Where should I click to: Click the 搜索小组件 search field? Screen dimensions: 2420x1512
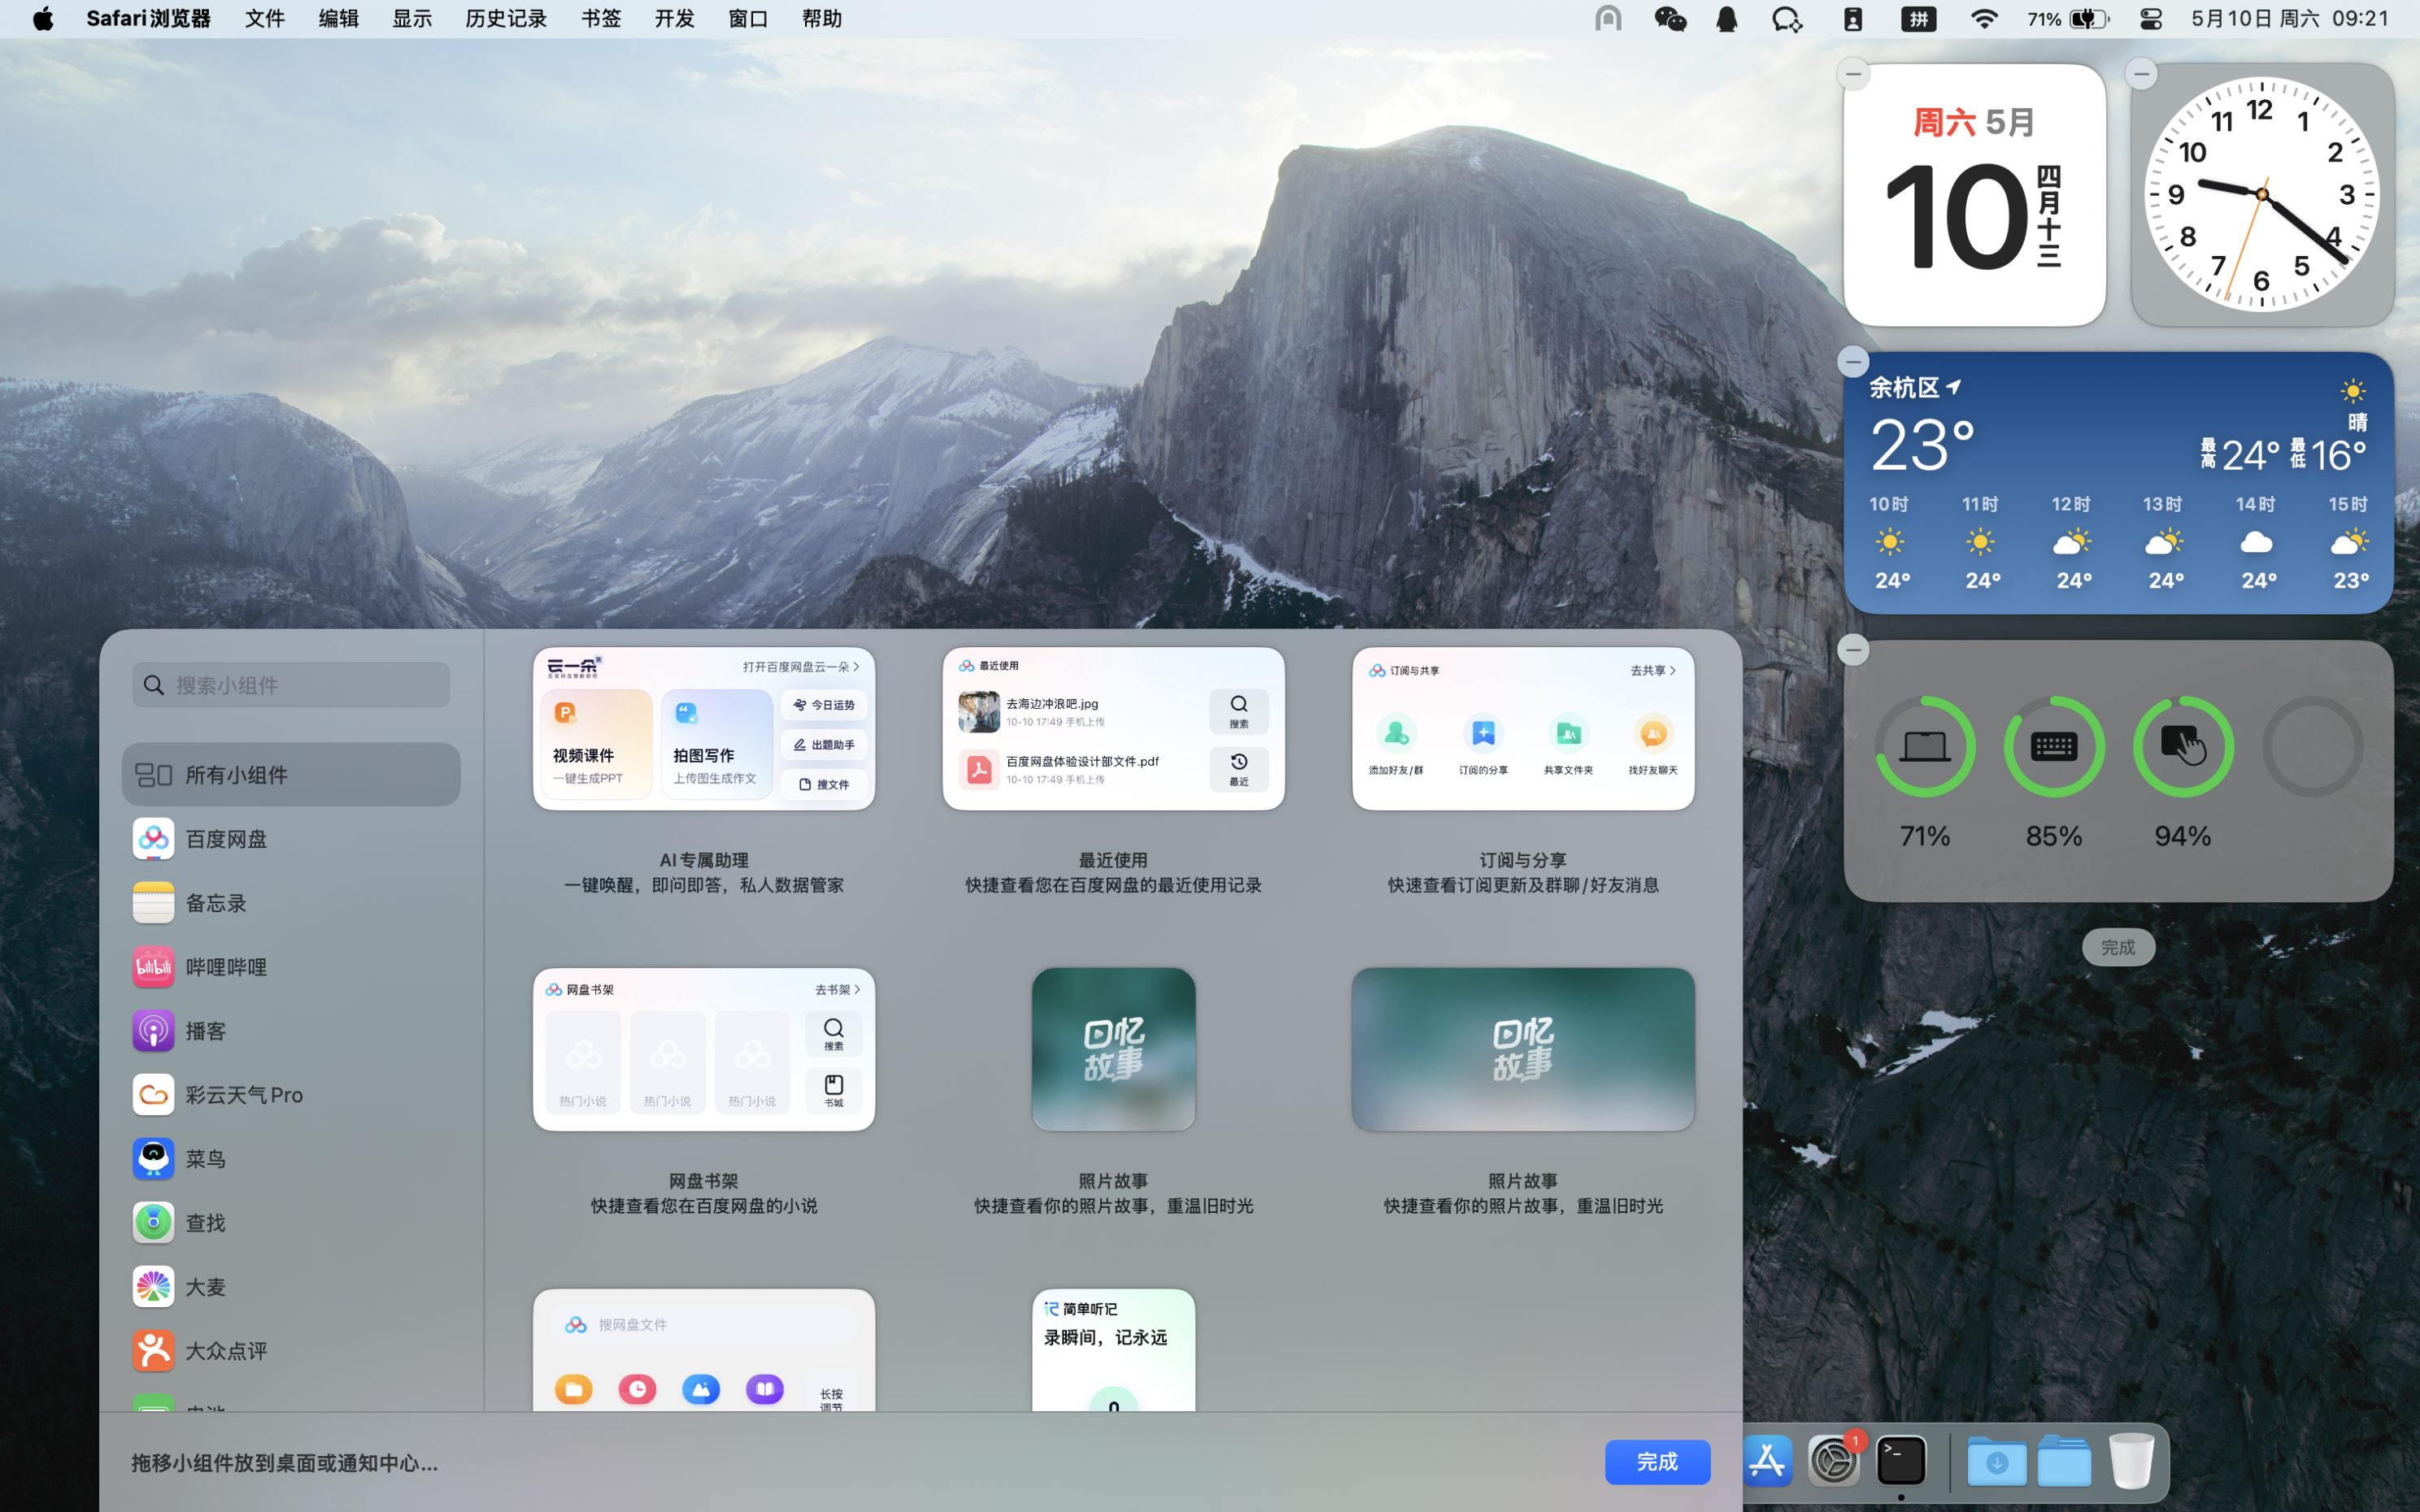(291, 685)
